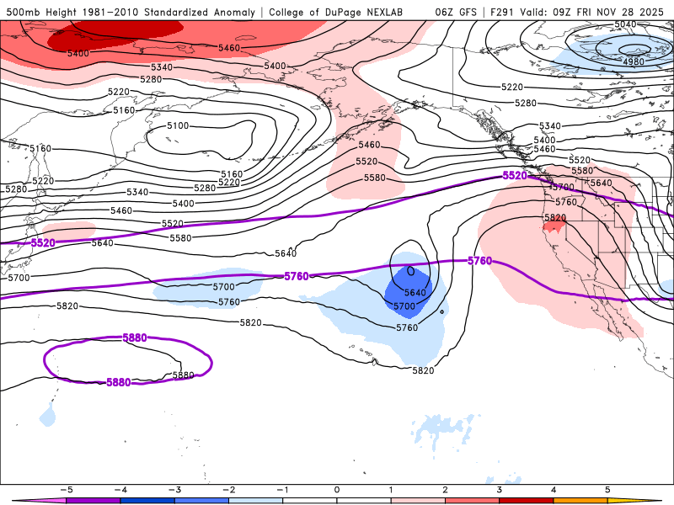Click the orange 4 to 5 colorbar segment
This screenshot has height=505, width=674.
(x=580, y=501)
